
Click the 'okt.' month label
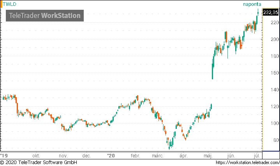coord(36,155)
